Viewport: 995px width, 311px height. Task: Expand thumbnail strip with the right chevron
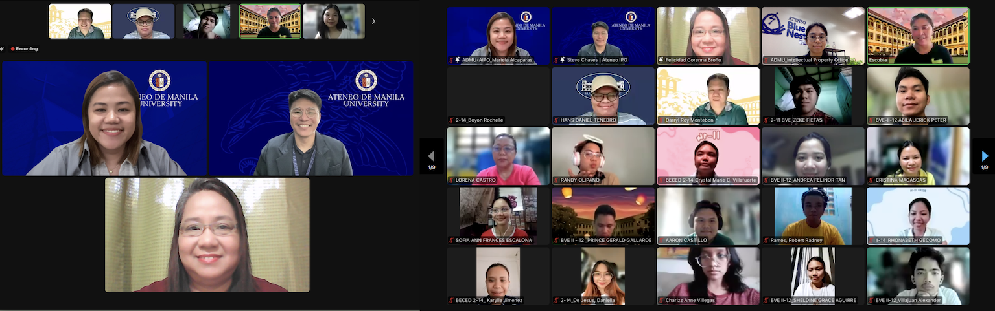pos(373,21)
